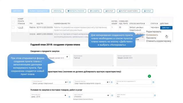Viewport: 183px width, 103px height.
Task: Click code cell «466912.000.000000»
Action: (45, 34)
